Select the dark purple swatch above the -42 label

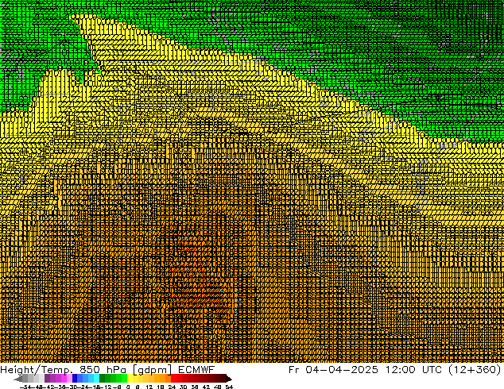[48, 378]
